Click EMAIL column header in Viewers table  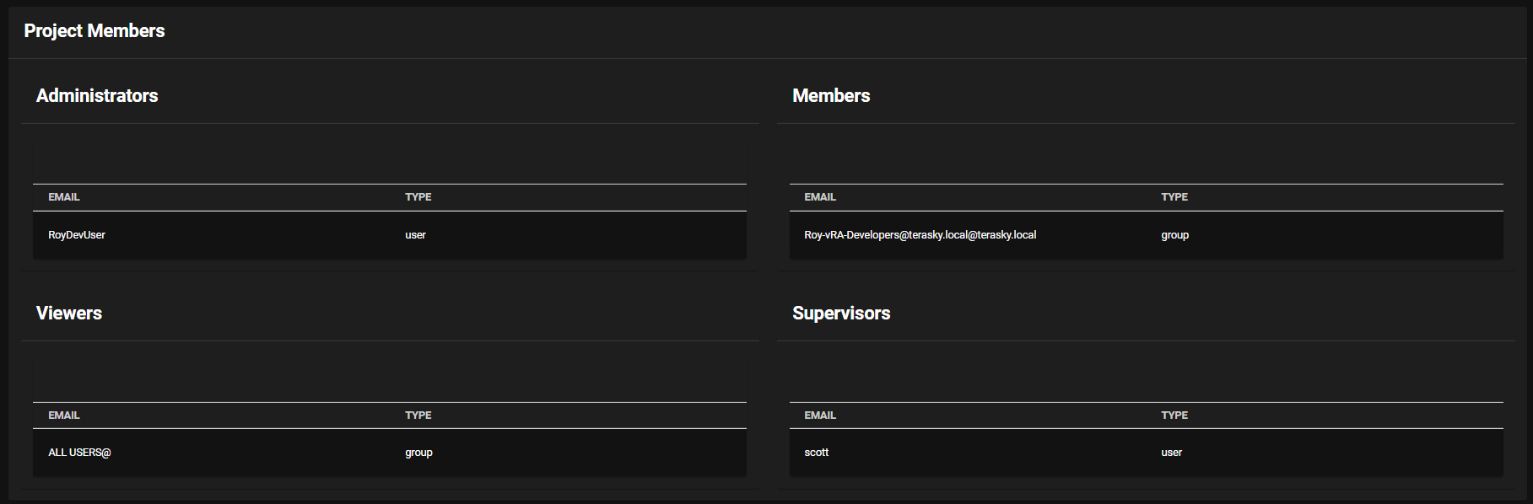tap(64, 416)
